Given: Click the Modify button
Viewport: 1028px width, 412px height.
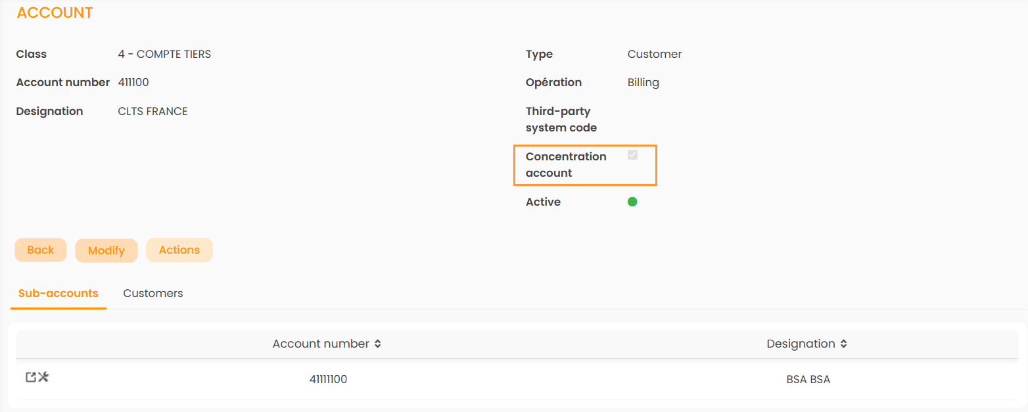Looking at the screenshot, I should tap(106, 250).
